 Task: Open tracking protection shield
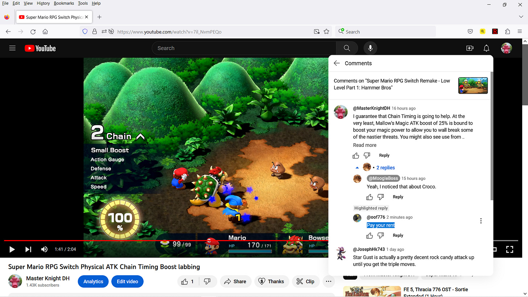click(85, 32)
